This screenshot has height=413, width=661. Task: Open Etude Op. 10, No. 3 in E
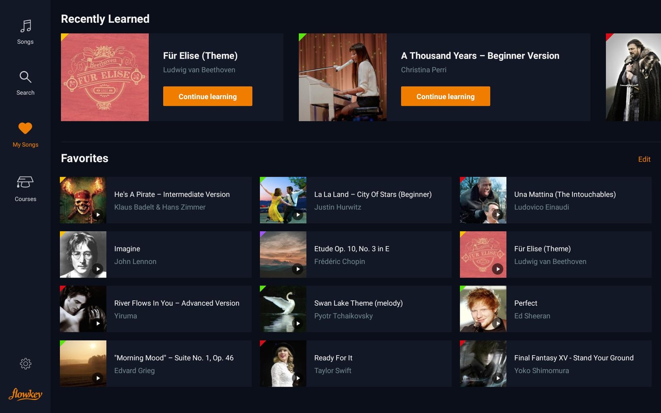pos(352,249)
